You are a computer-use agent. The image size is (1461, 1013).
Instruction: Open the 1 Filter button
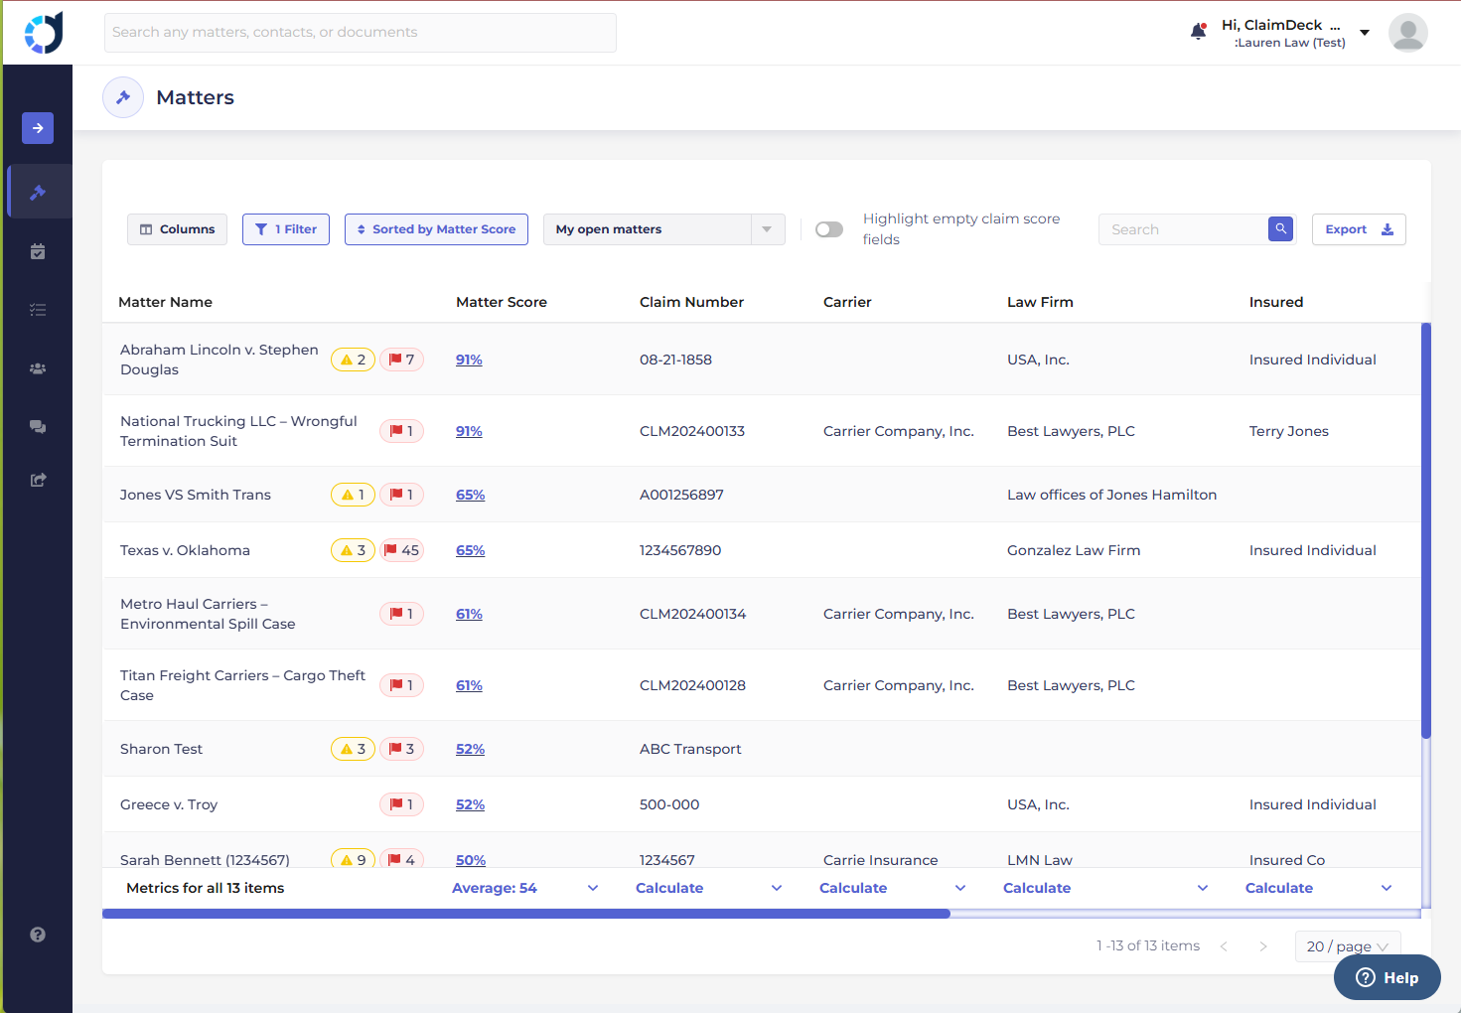(286, 229)
